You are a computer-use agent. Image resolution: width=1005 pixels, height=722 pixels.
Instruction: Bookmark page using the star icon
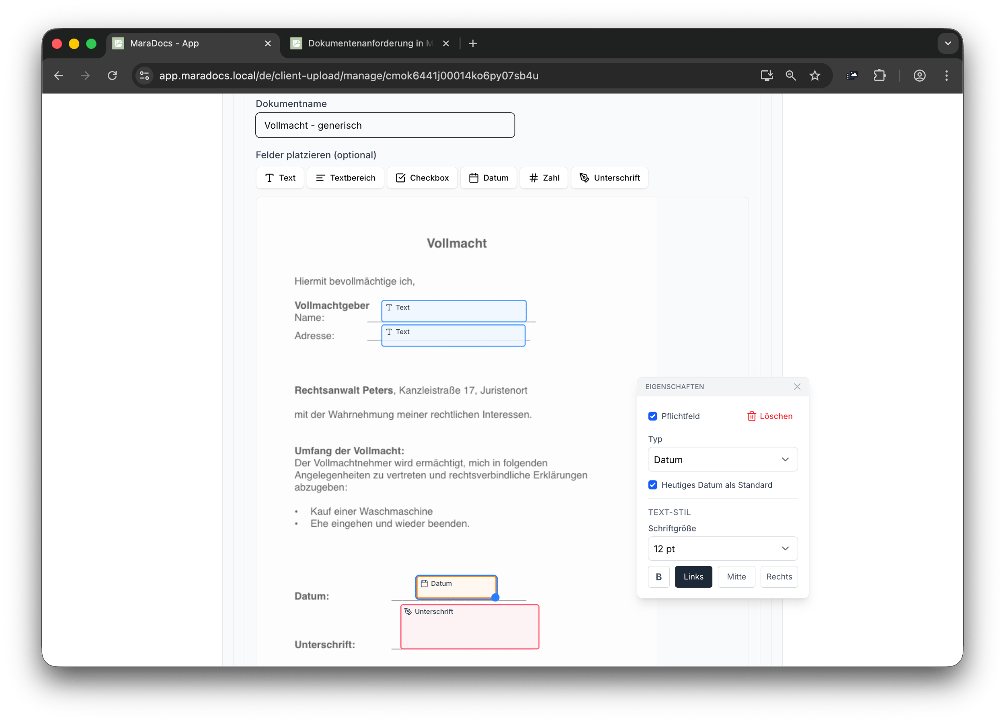click(815, 76)
